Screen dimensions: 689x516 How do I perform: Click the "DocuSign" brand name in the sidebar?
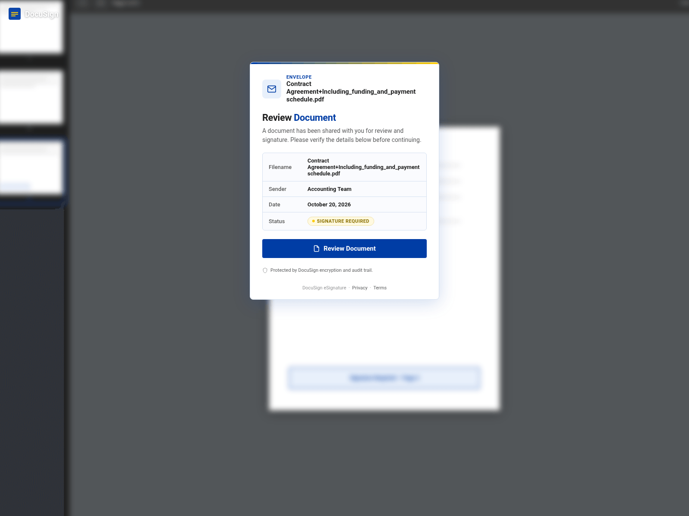pos(41,14)
